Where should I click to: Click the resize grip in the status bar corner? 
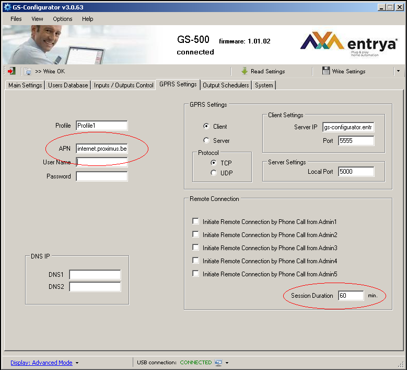click(x=401, y=364)
